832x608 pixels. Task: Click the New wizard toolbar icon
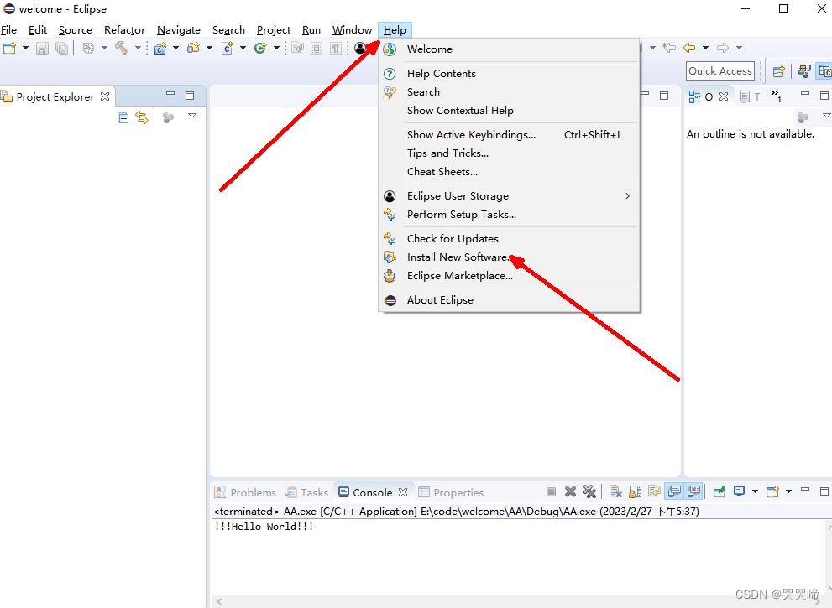click(9, 49)
